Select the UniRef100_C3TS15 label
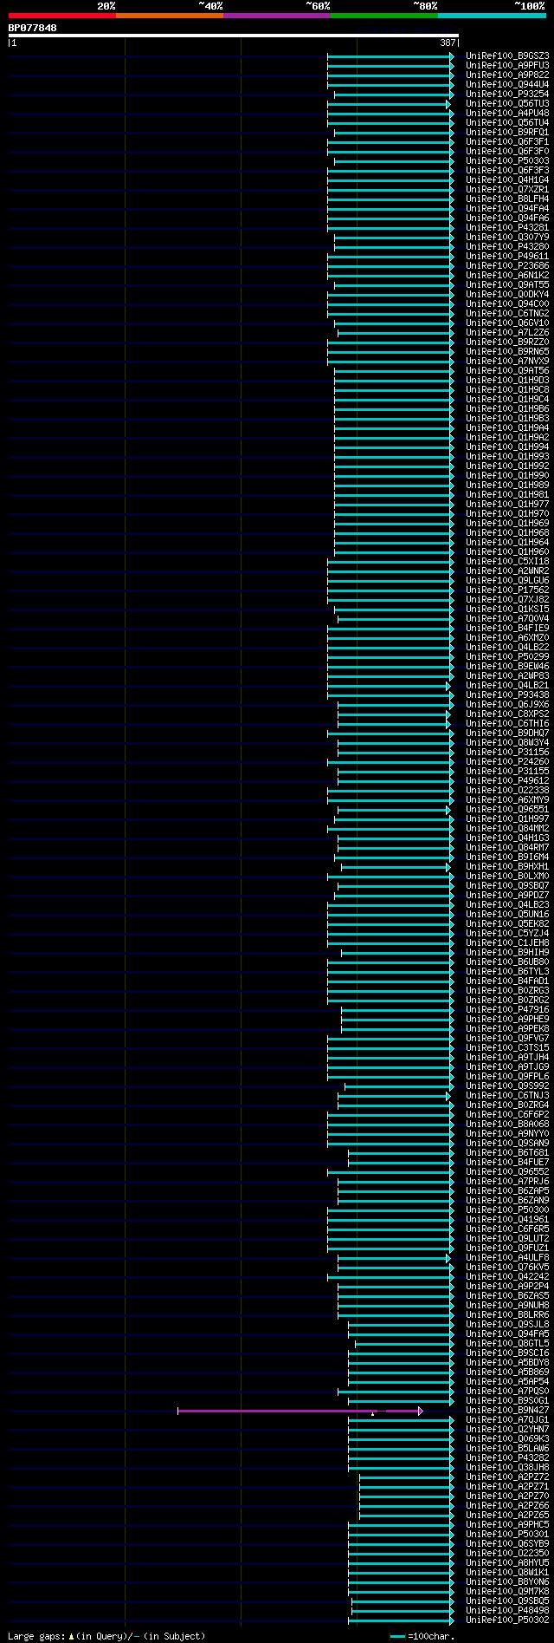 pyautogui.click(x=507, y=1047)
